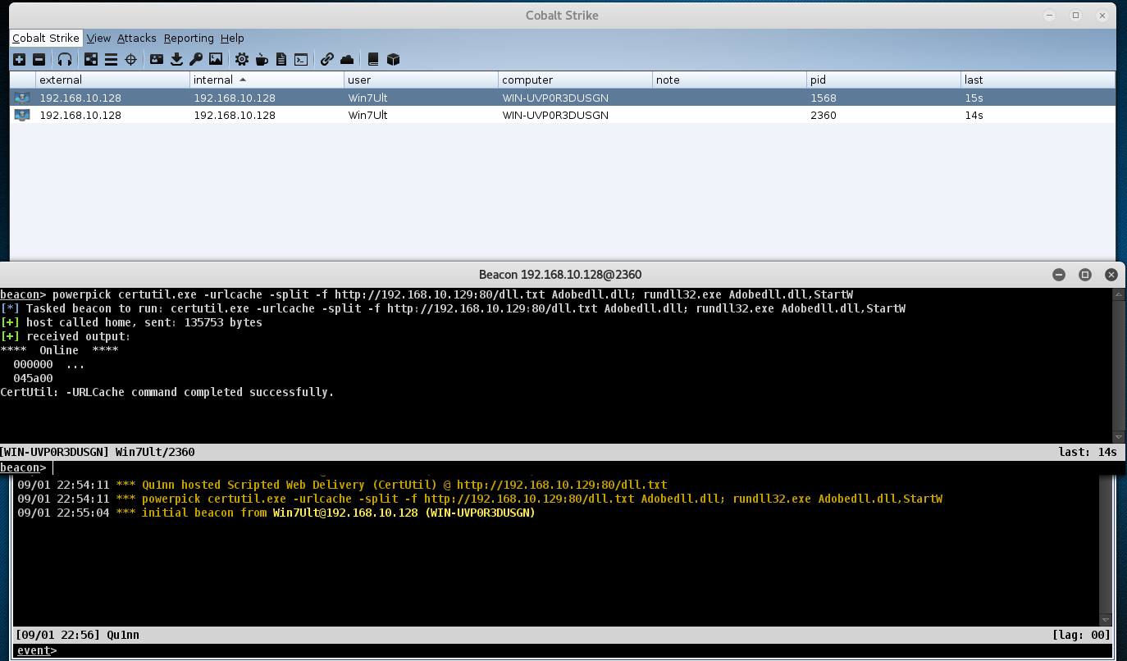
Task: Click WIN-UVP0R3DUSGN in the pid 1568 row
Action: 555,98
